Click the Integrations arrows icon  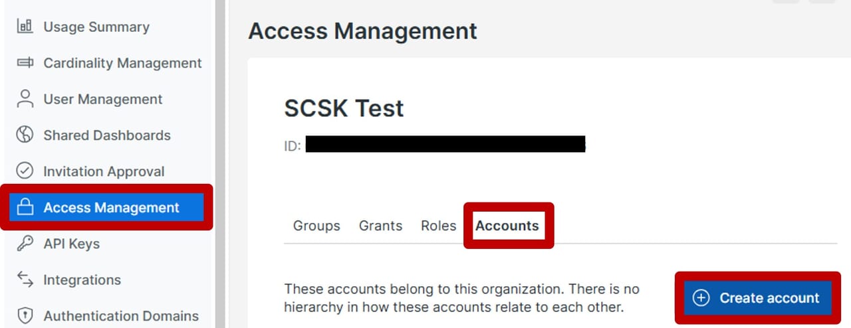(x=25, y=280)
